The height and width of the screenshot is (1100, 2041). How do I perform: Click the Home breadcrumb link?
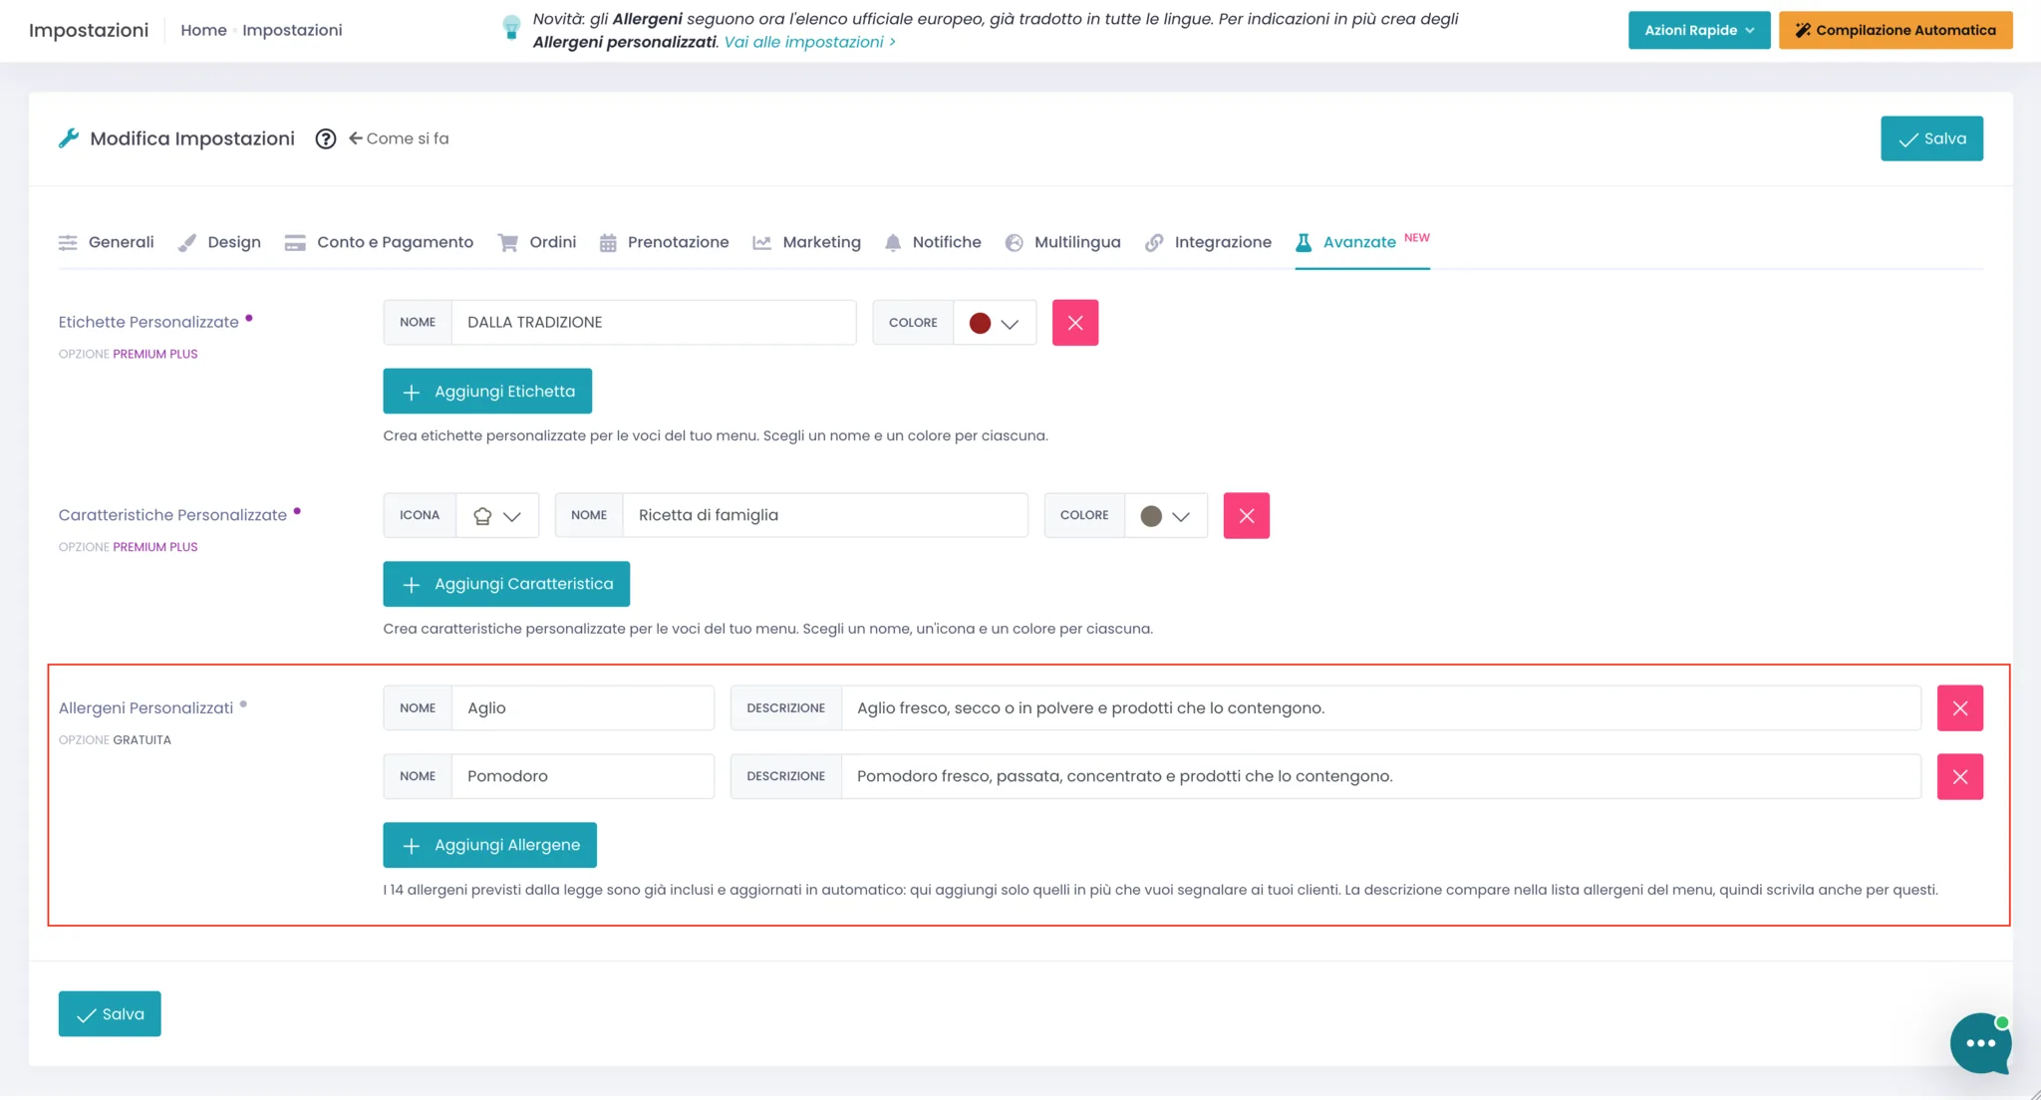203,30
